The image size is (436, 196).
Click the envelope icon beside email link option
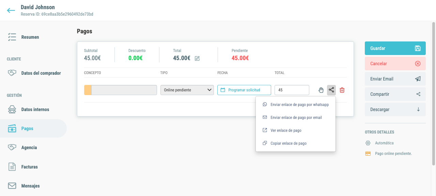coord(265,118)
